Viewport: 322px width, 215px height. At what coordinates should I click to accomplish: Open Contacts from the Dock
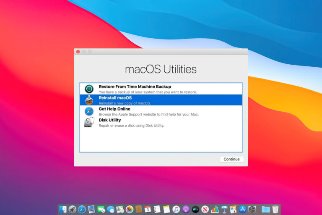point(139,210)
